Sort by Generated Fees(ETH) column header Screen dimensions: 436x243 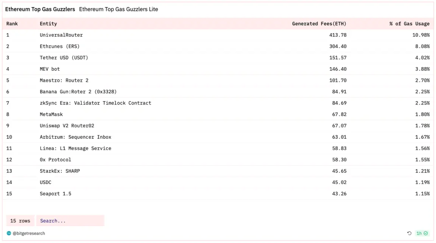pyautogui.click(x=319, y=23)
